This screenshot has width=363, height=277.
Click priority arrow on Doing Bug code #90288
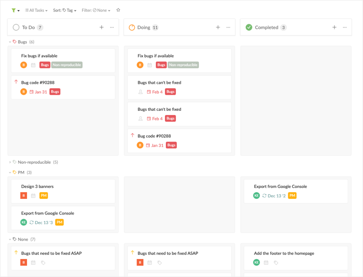(132, 135)
